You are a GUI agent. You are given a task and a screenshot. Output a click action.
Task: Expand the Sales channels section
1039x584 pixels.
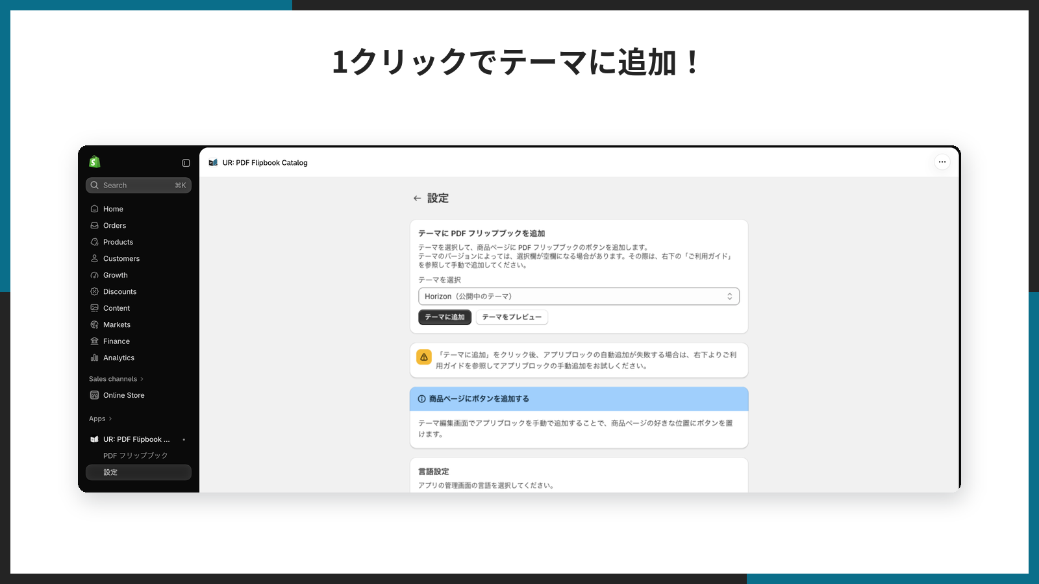pos(116,379)
